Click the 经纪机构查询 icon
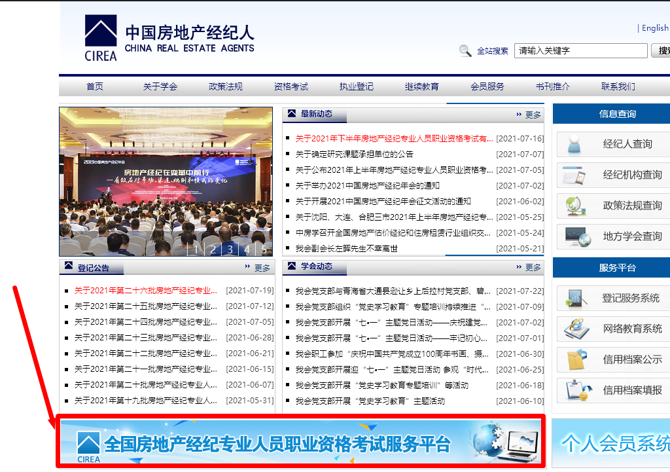 tap(574, 175)
